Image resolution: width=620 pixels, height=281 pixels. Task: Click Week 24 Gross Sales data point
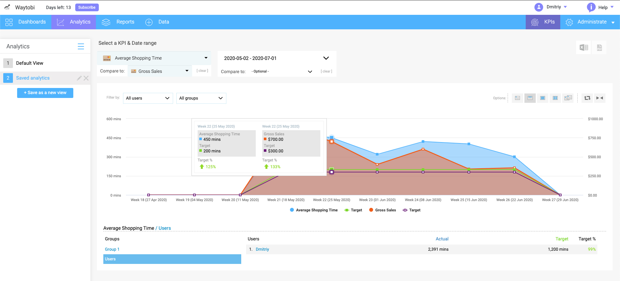[423, 149]
